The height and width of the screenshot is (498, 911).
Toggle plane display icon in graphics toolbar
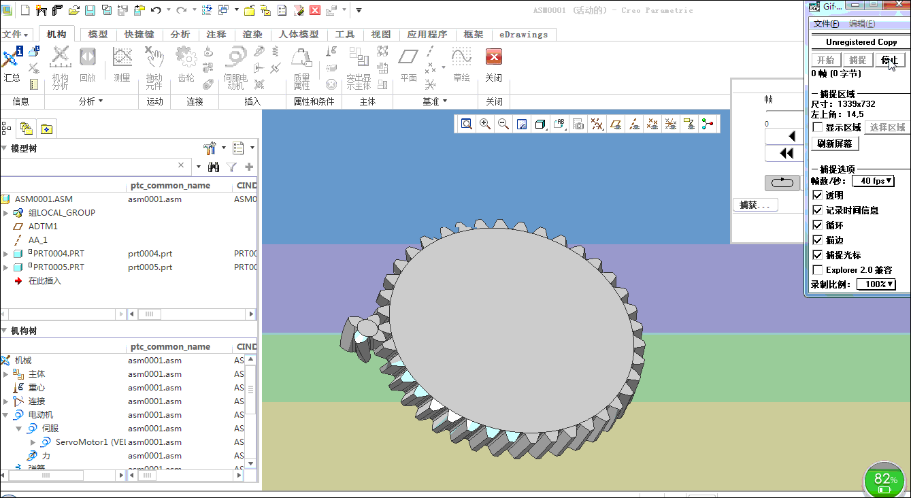click(x=616, y=124)
